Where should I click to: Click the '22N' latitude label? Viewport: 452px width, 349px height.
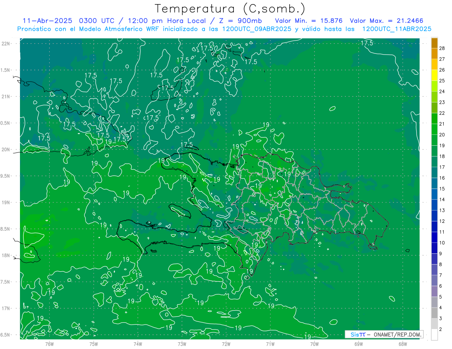6,43
